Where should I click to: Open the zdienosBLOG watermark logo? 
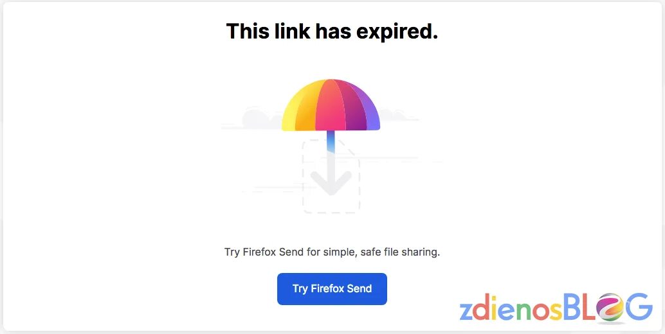(x=556, y=309)
